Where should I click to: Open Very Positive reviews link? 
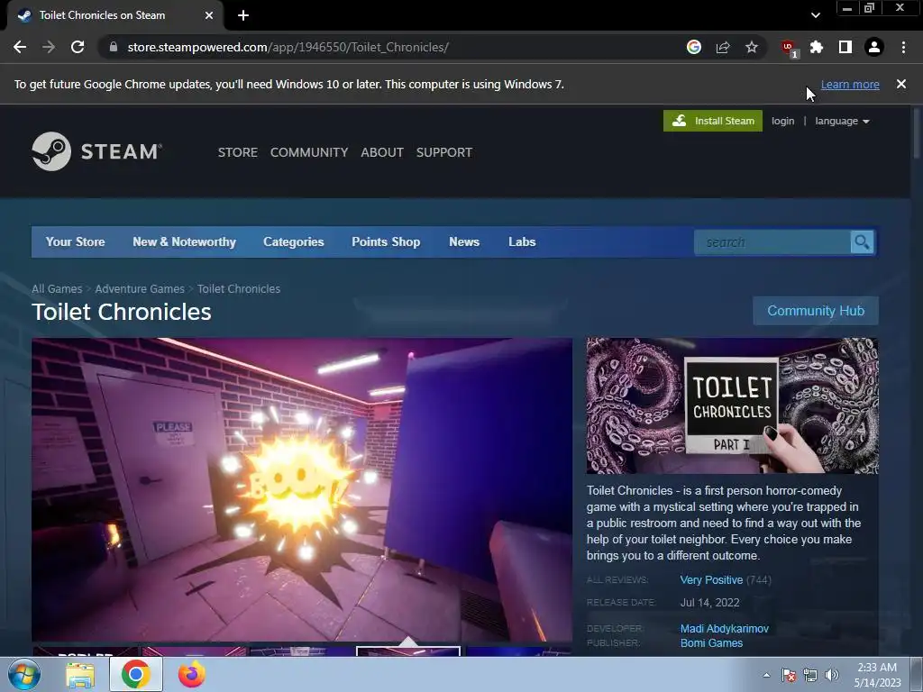[x=711, y=579]
